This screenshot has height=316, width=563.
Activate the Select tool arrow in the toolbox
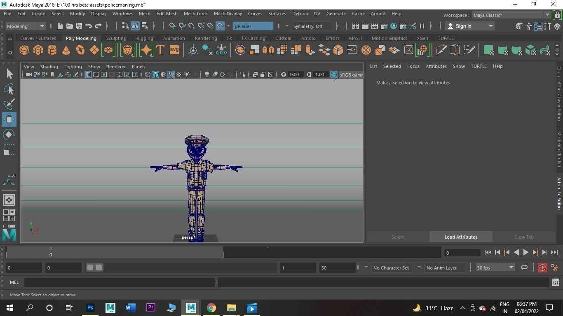click(x=9, y=74)
